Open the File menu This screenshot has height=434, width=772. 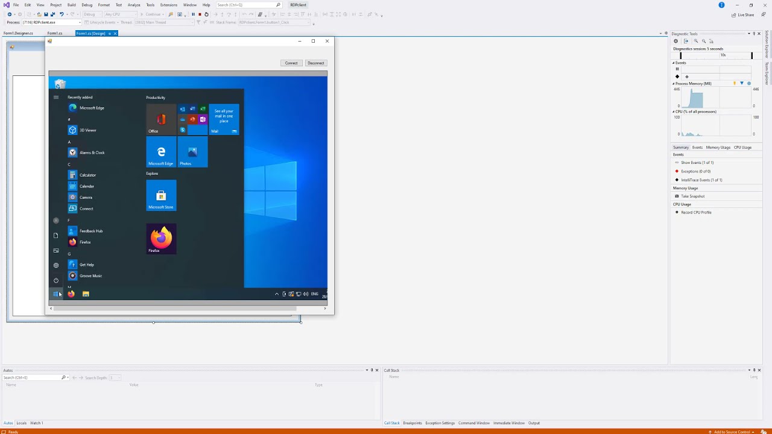pos(16,5)
